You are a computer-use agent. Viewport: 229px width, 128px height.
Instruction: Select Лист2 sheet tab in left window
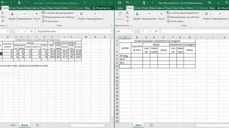(x=24, y=125)
